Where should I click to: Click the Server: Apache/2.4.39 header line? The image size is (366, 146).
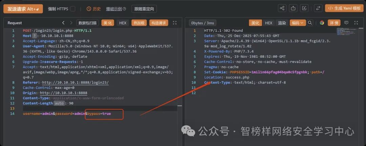coord(267,44)
